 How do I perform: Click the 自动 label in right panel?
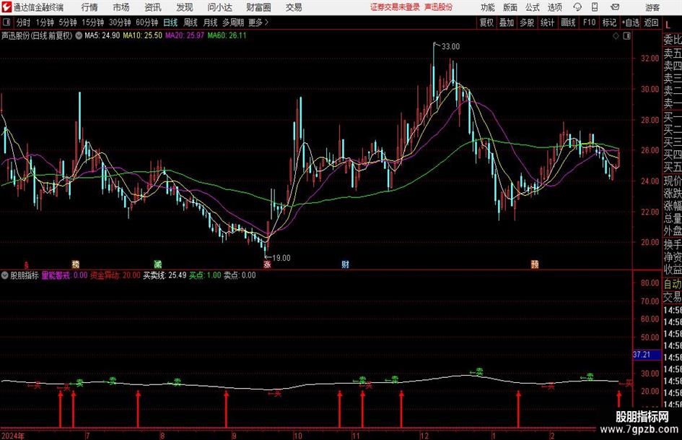pos(673,284)
